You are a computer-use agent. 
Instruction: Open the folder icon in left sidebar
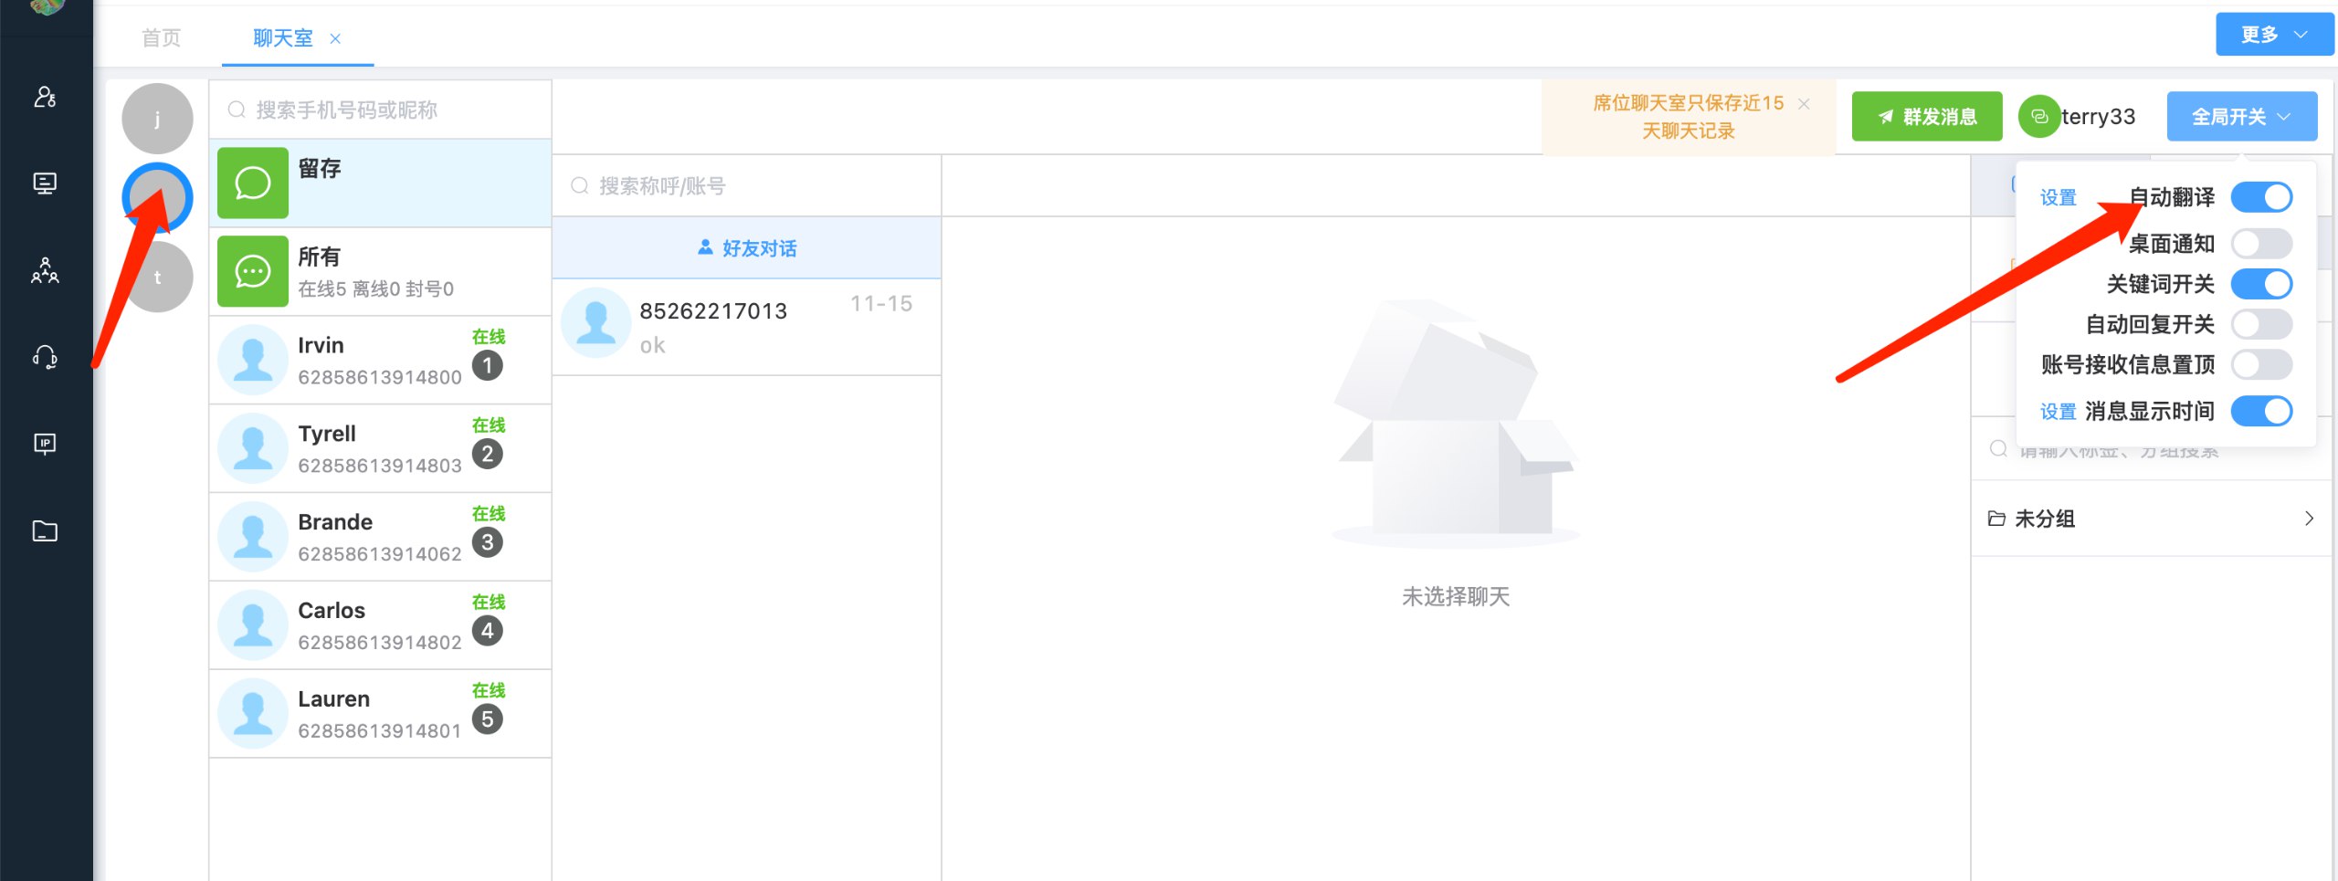click(x=45, y=530)
